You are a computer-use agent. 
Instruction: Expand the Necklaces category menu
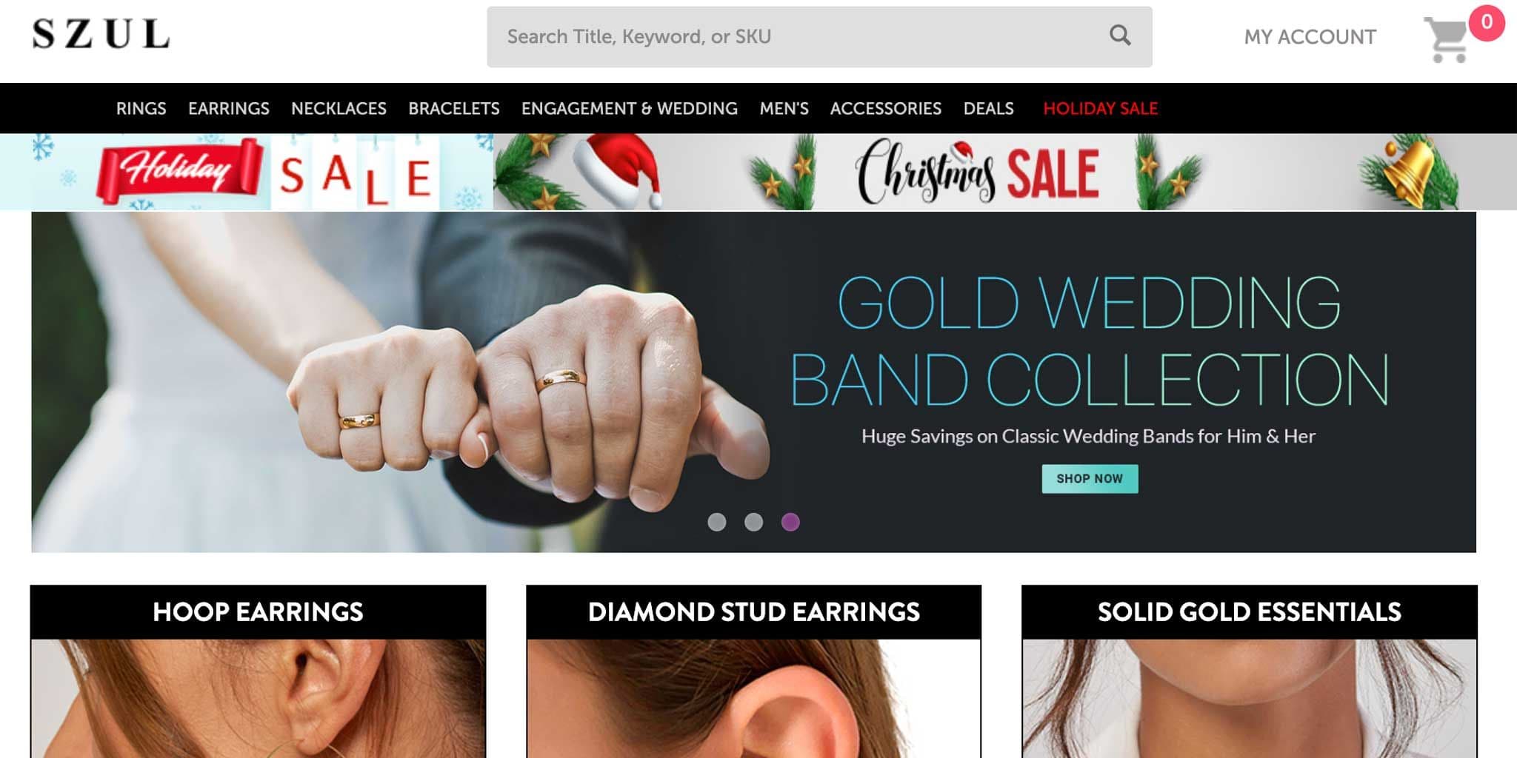339,109
